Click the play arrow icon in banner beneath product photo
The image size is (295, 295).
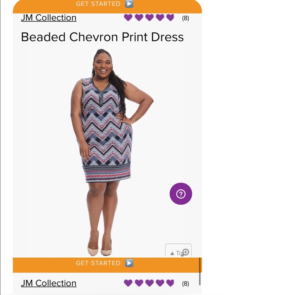pos(129,263)
